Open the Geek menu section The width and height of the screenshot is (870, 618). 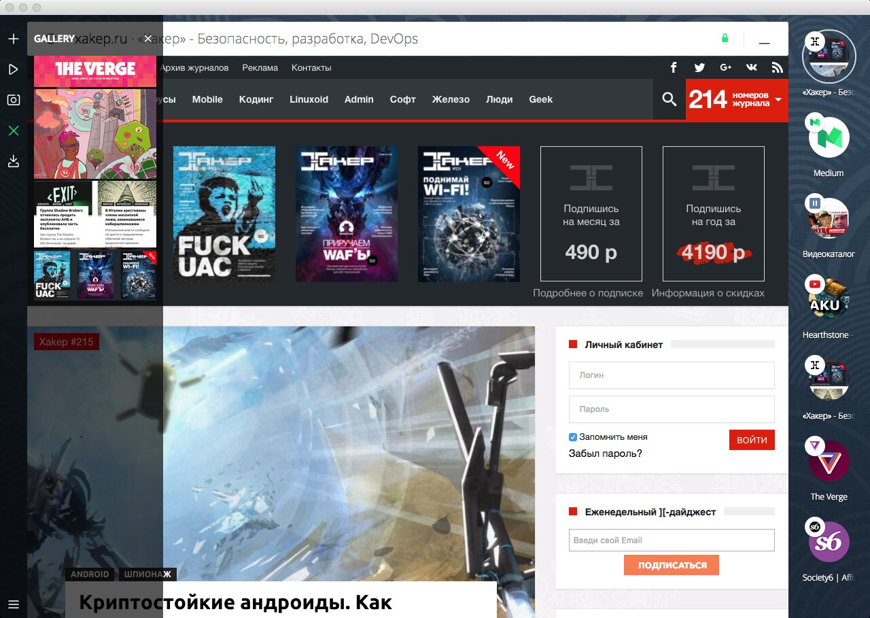click(x=541, y=99)
